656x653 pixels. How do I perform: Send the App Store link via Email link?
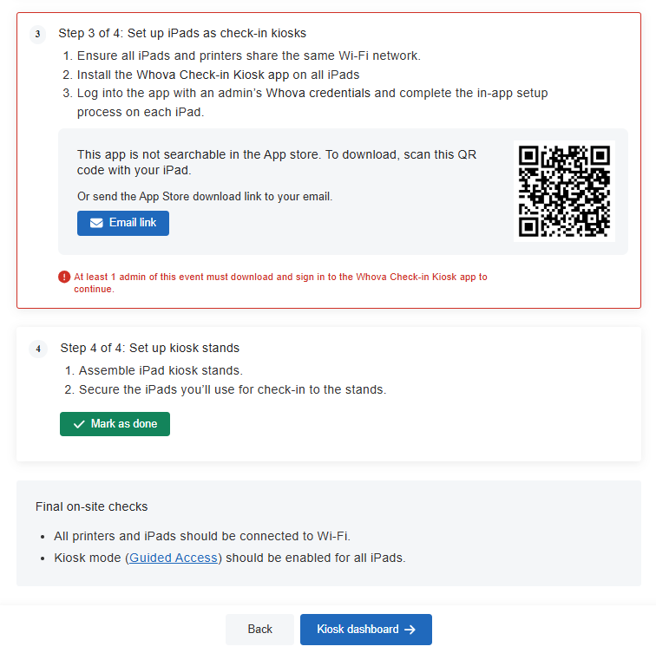(123, 223)
